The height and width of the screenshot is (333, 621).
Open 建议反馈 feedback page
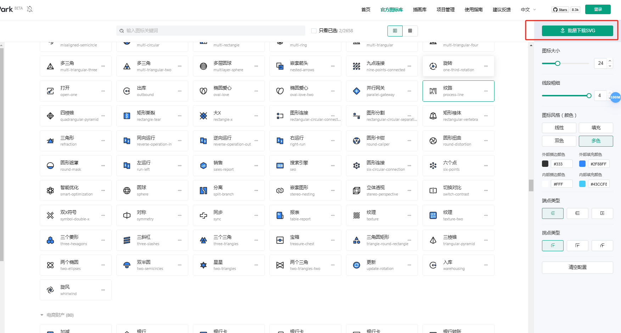(502, 10)
